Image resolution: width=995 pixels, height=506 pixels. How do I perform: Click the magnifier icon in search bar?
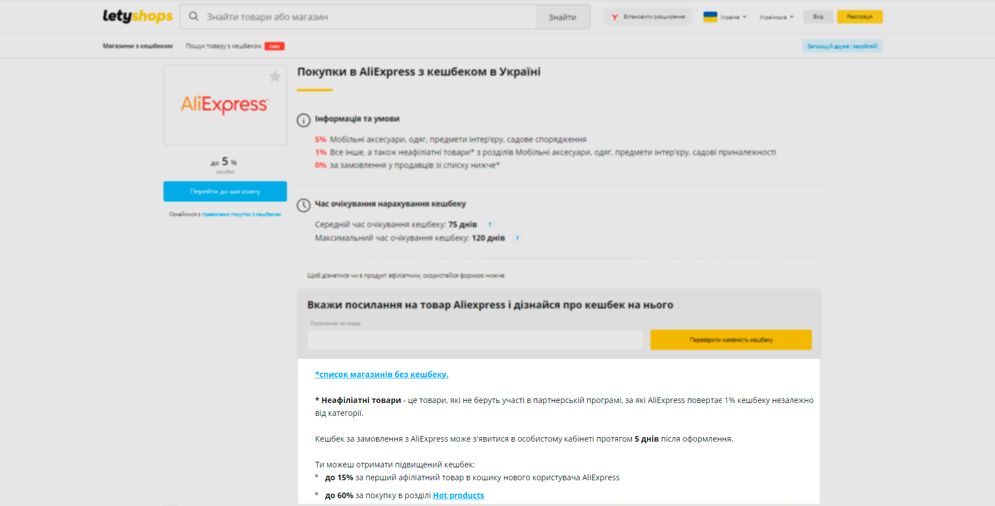click(x=194, y=17)
